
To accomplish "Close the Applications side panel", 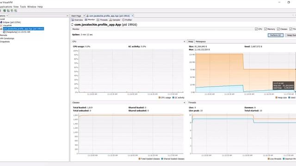I will pos(7,16).
